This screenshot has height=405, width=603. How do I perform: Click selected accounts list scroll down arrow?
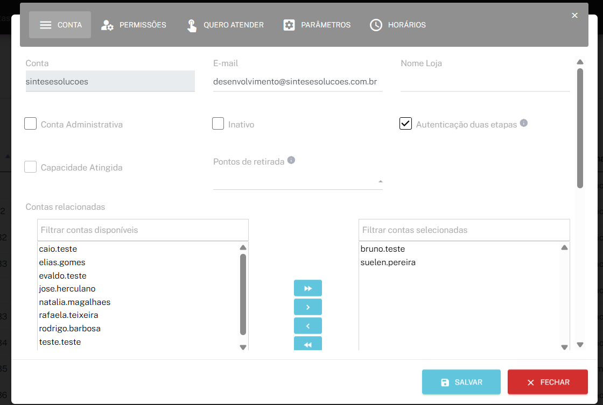click(564, 347)
